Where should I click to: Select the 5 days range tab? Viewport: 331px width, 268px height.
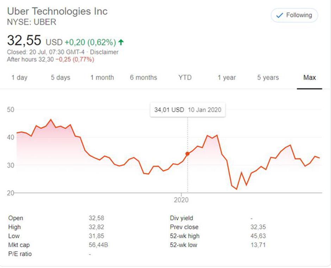(61, 78)
